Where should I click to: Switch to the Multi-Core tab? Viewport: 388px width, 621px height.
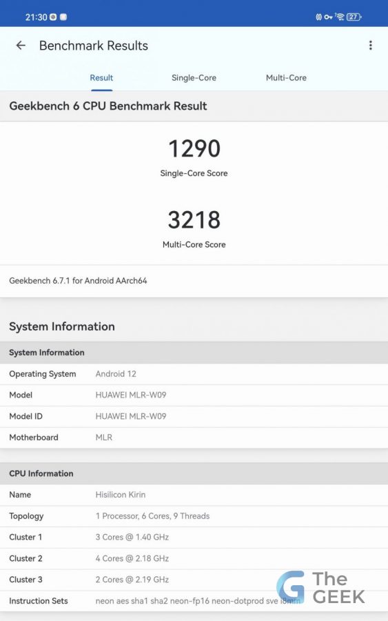(286, 78)
